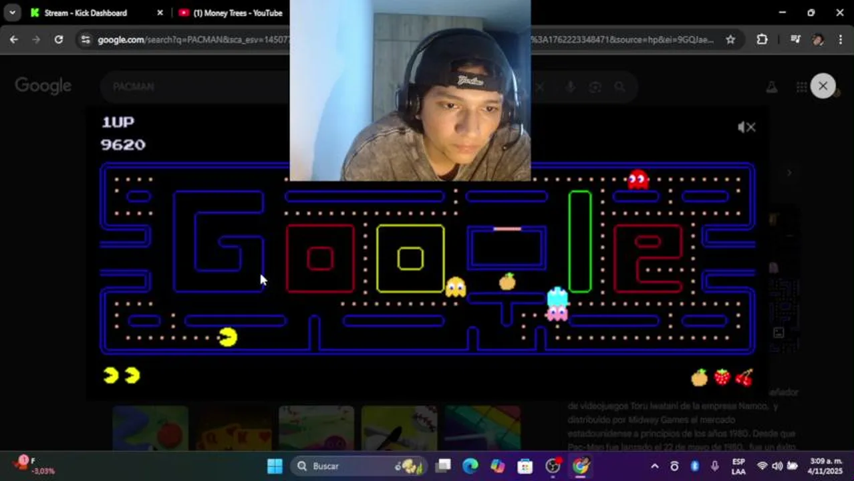
Task: Open Google Lens image search
Action: [x=595, y=87]
